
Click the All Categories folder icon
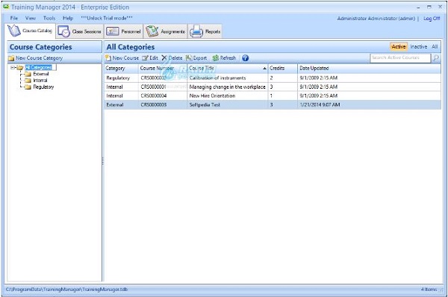20,68
